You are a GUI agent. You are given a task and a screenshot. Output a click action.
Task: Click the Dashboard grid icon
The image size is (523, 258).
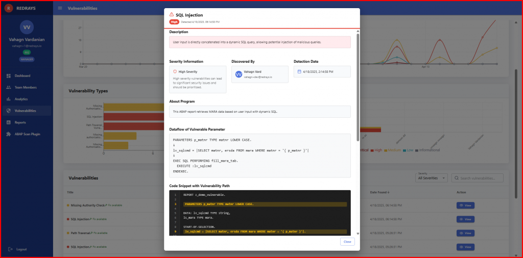coord(9,75)
